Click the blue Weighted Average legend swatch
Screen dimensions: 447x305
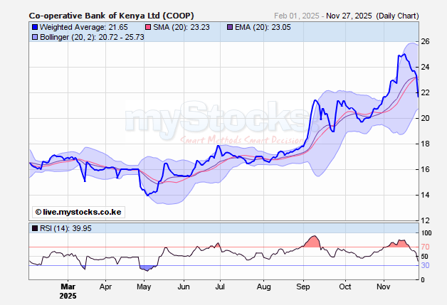(x=34, y=27)
